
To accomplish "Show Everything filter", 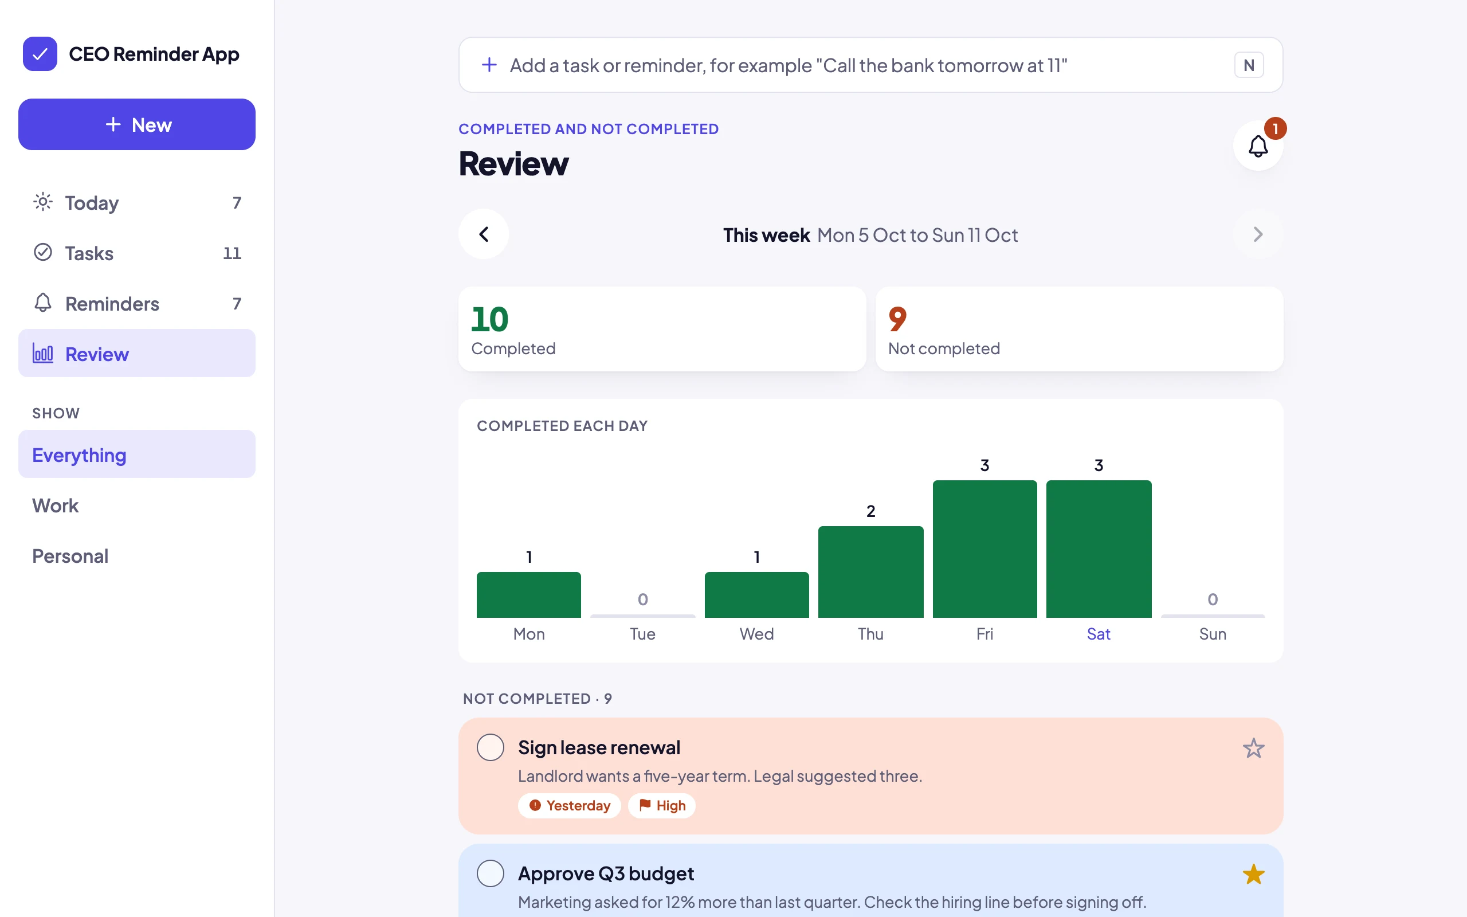I will click(137, 454).
